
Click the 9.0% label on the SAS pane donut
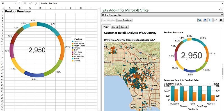(x=171, y=56)
